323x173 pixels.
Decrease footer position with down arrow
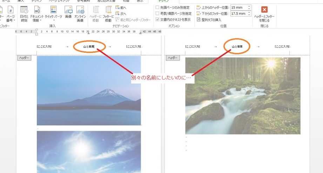pos(249,15)
